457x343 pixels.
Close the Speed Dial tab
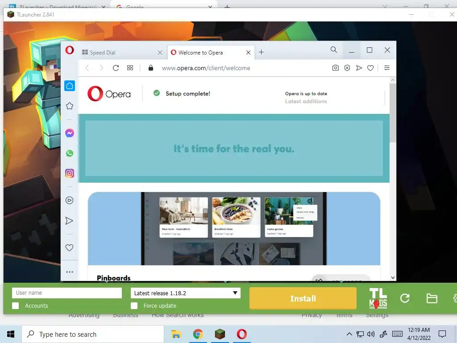click(x=160, y=53)
